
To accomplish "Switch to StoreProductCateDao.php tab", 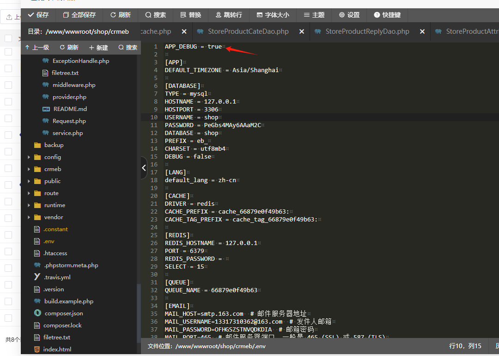I will 248,31.
